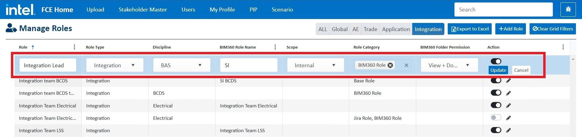Image resolution: width=582 pixels, height=137 pixels.
Task: Open Stakeholder Master menu
Action: pos(142,10)
